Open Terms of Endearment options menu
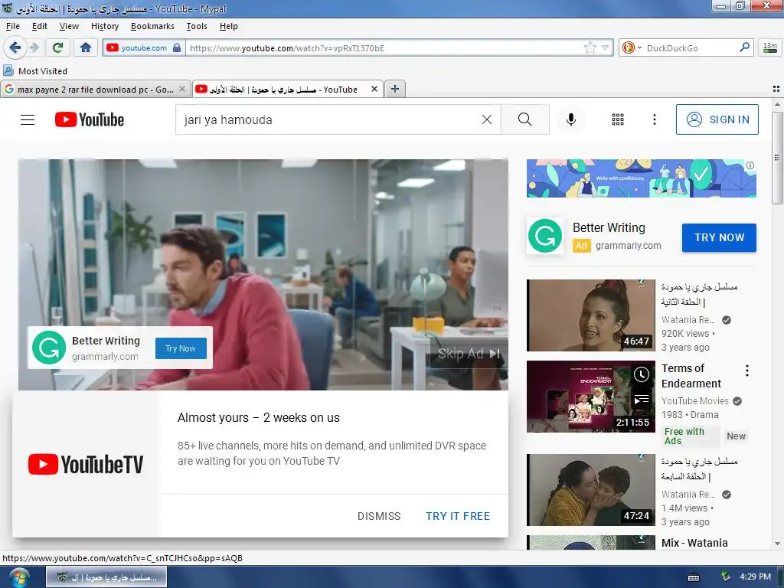 click(747, 371)
